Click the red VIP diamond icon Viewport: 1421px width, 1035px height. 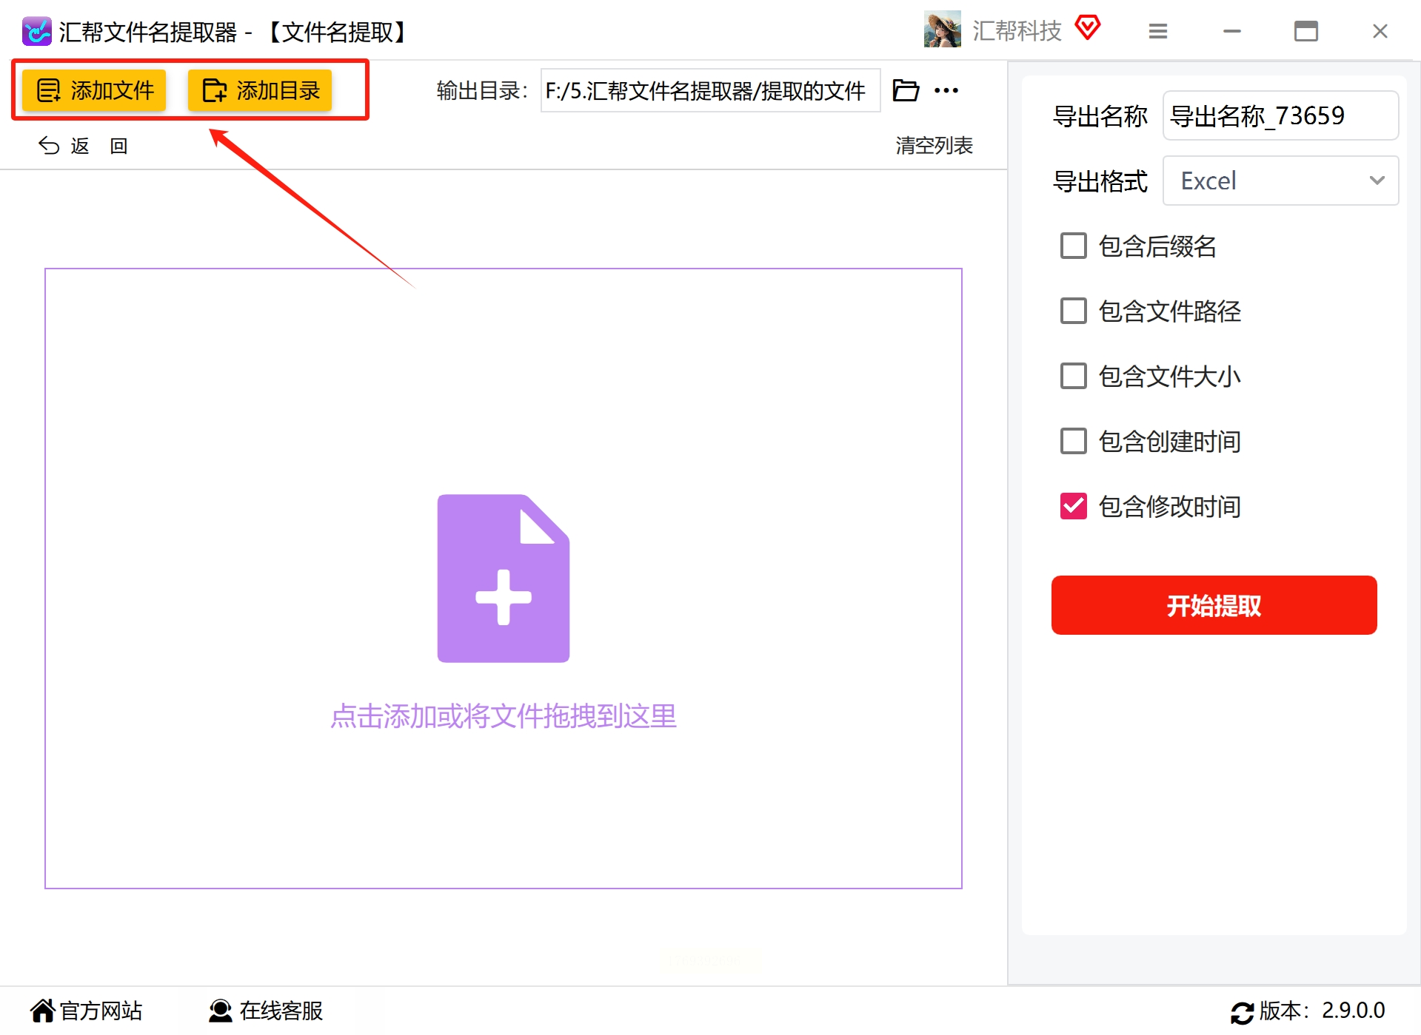pyautogui.click(x=1088, y=28)
